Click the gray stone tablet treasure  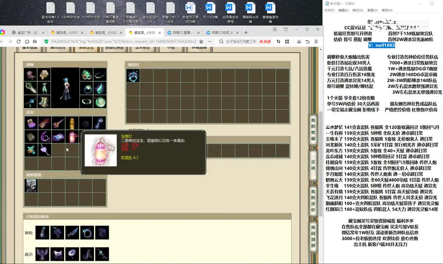31,136
